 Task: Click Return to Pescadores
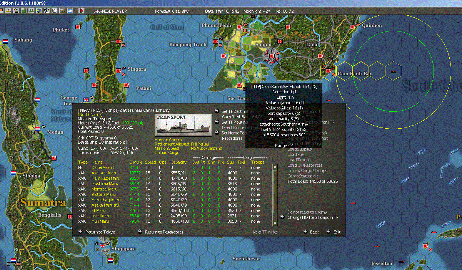(x=164, y=232)
